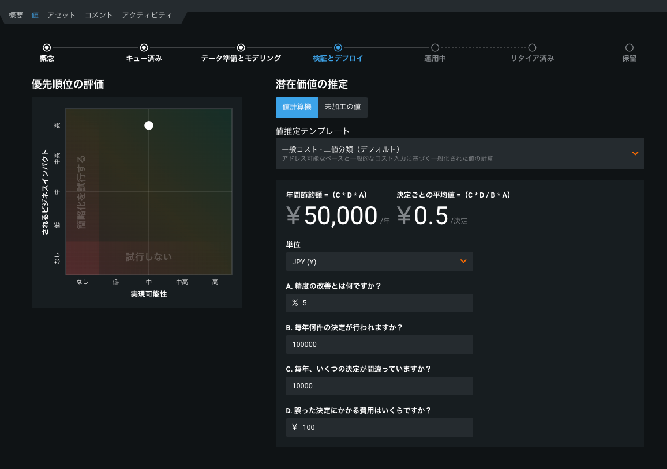
Task: Expand the 値推定テンプレート dropdown arrow
Action: click(x=635, y=153)
